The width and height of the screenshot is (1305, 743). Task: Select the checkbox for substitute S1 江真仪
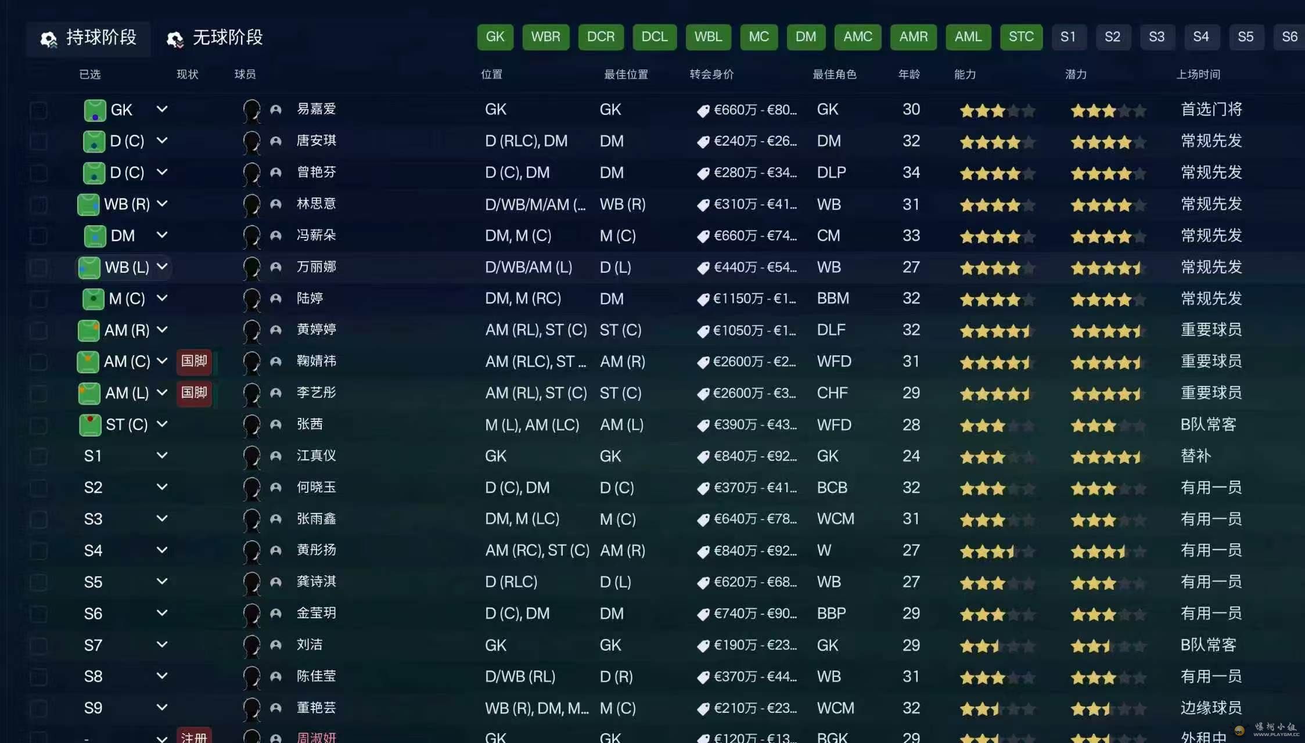click(38, 456)
